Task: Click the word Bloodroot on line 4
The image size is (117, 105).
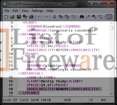Action: (53, 27)
